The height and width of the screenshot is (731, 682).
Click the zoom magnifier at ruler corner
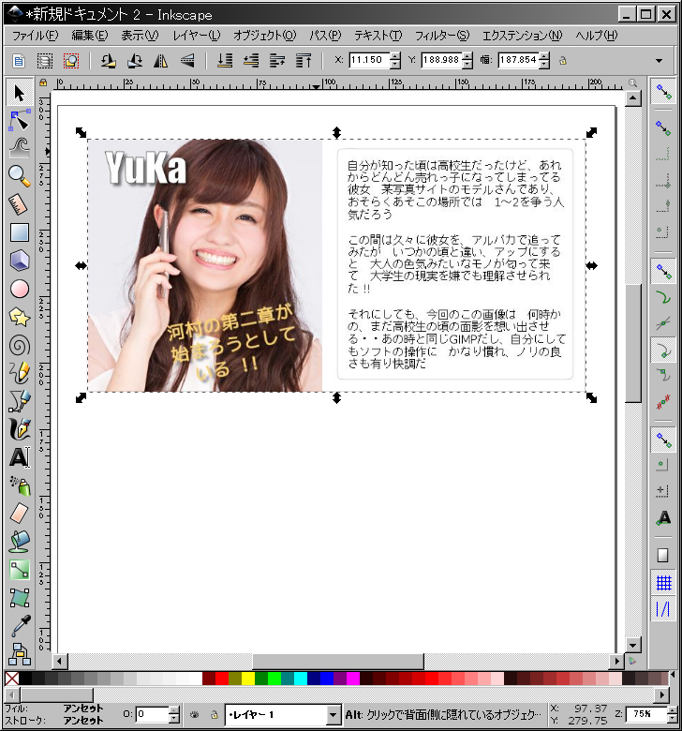[632, 82]
